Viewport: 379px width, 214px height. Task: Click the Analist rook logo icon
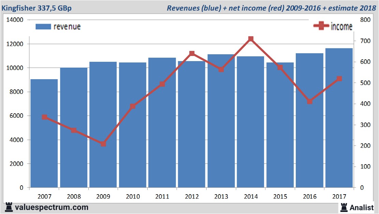(x=344, y=207)
